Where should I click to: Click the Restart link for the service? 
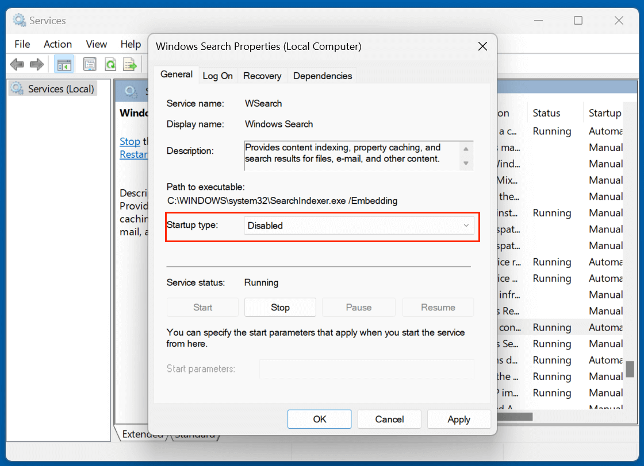133,154
